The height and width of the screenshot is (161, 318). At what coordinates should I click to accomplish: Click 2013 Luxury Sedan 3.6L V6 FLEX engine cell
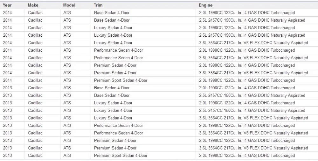point(257,118)
